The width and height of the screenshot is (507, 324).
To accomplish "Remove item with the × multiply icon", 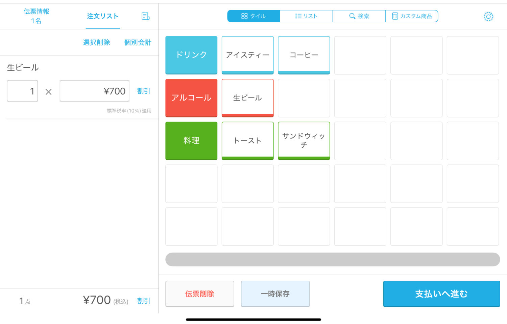I will coord(49,92).
